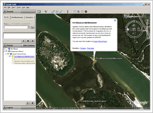
Task: Click the Places panel stop button
Action: pos(32,103)
